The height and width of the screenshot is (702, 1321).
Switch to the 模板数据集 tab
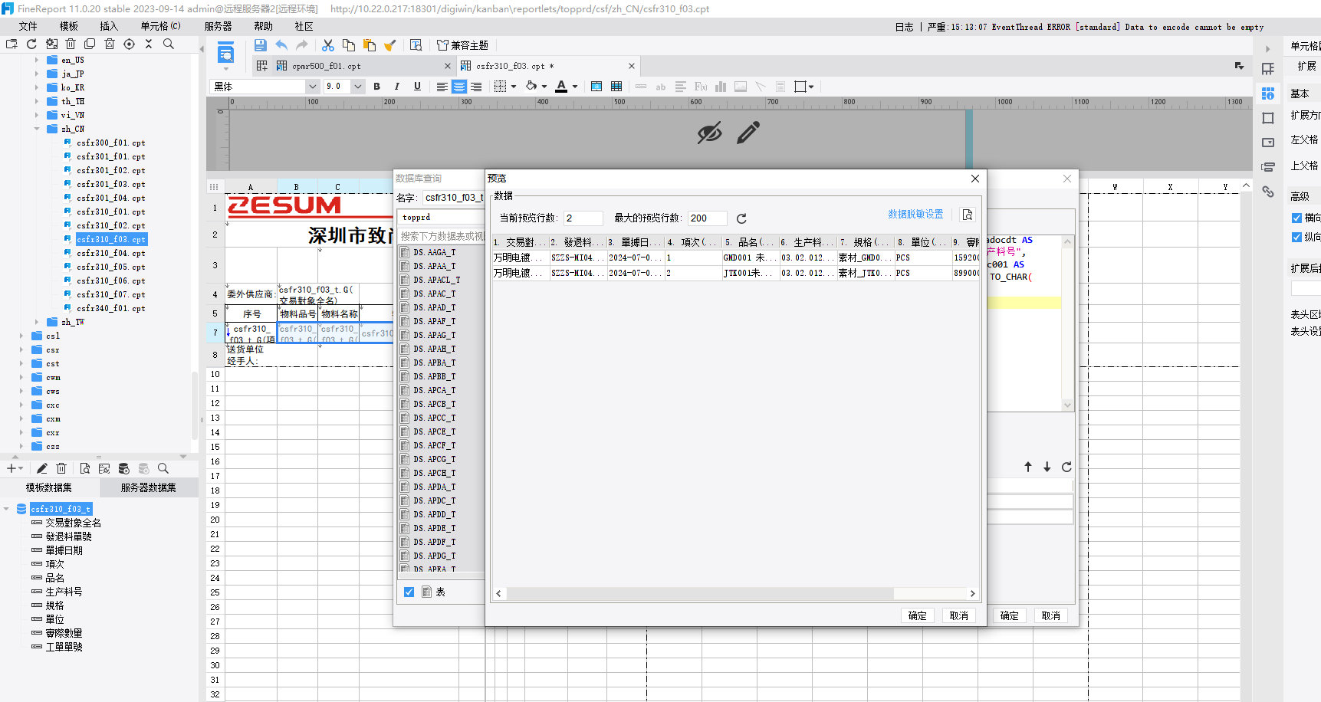coord(49,487)
